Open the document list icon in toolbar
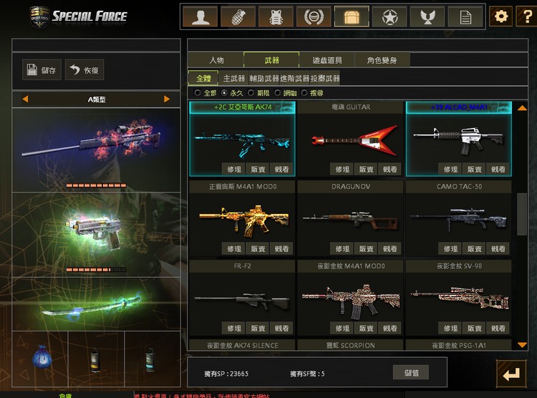 click(465, 16)
